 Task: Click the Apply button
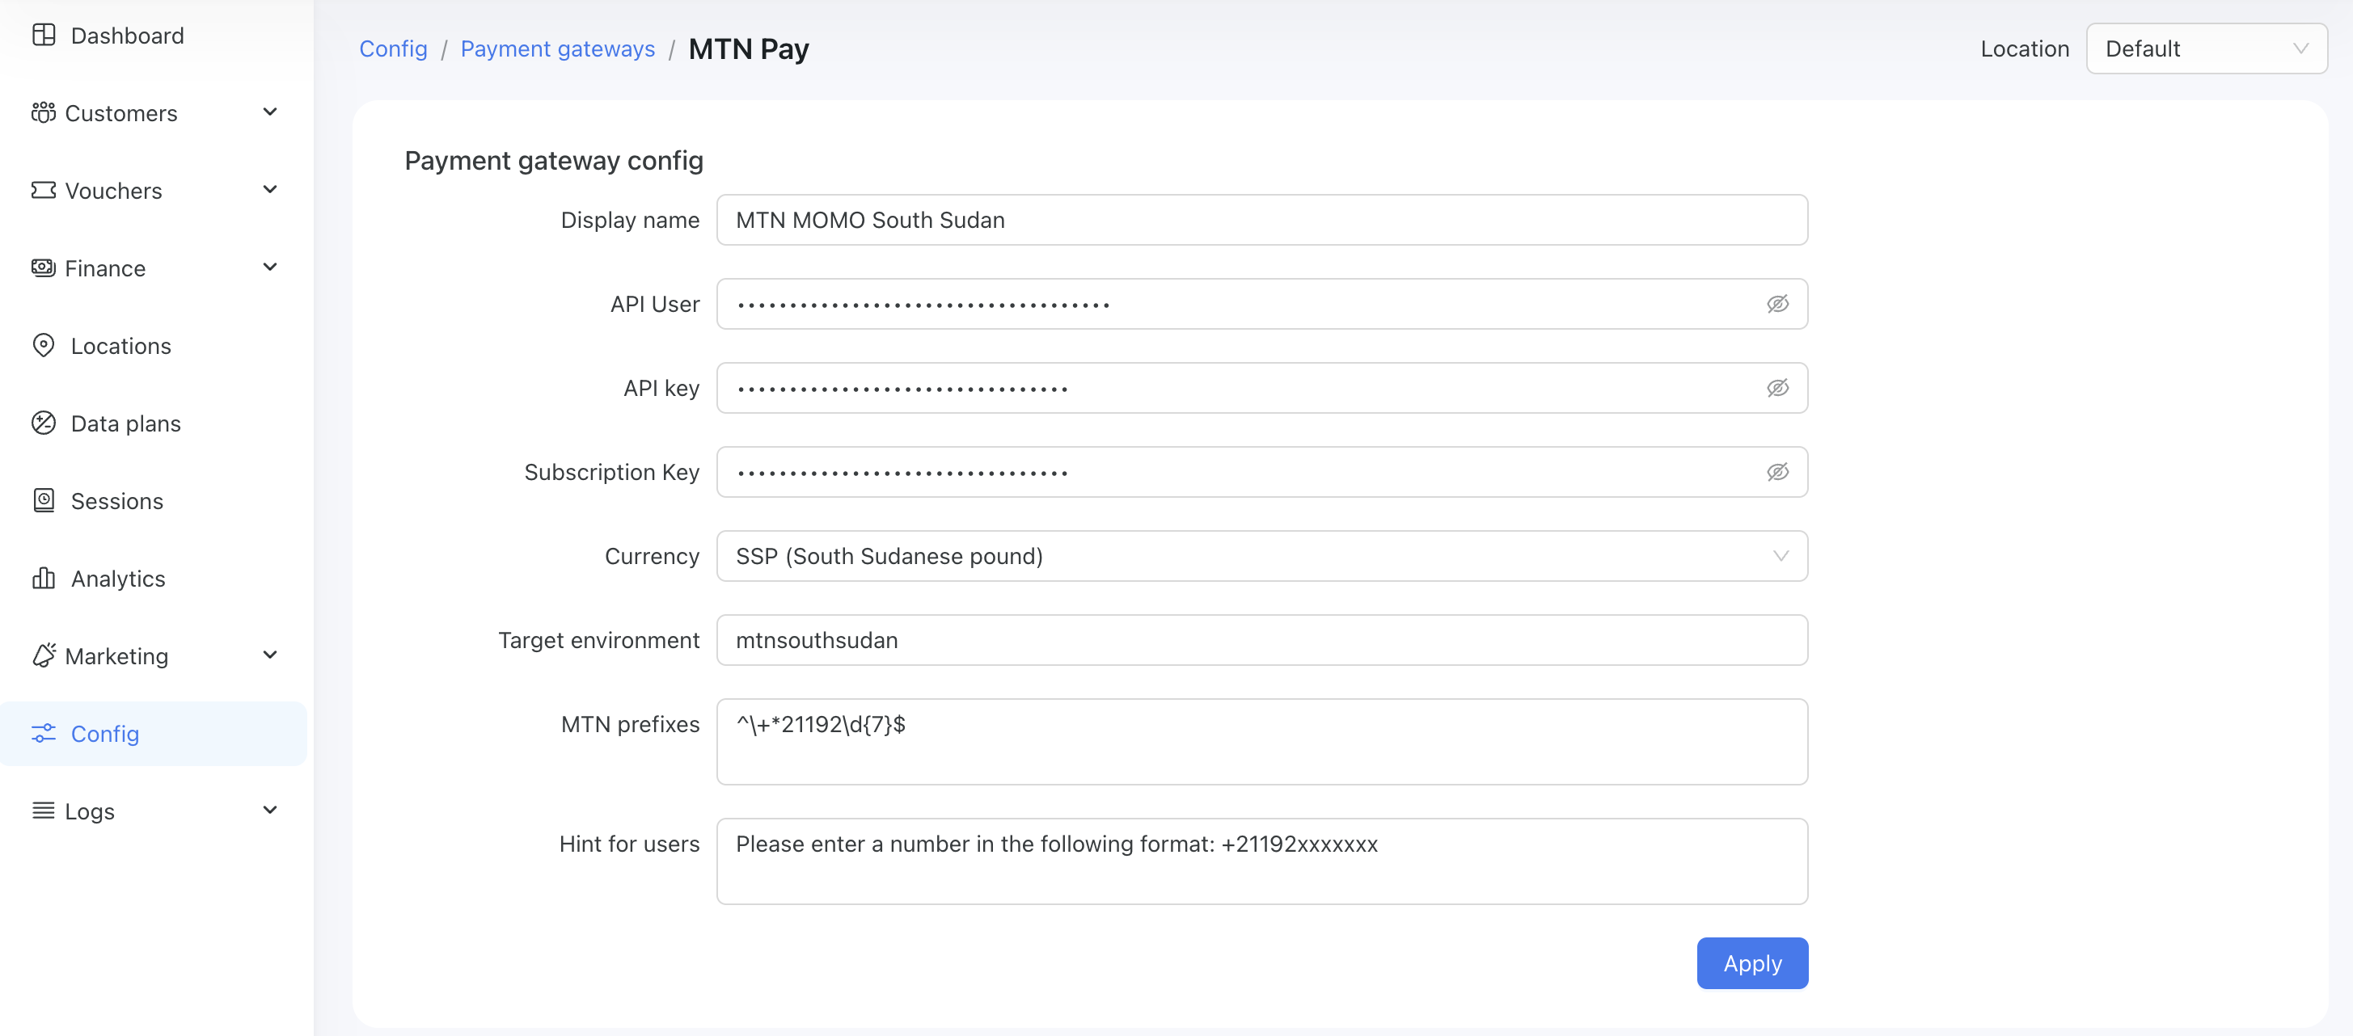[1752, 963]
